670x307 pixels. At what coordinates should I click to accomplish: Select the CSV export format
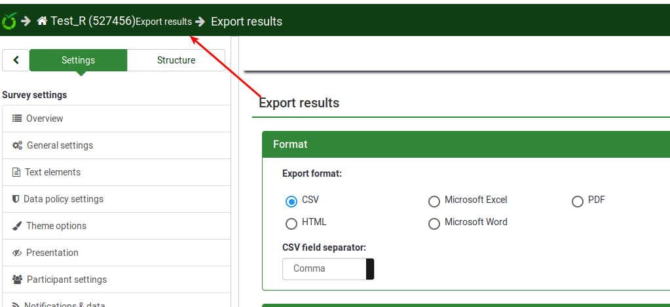pos(291,201)
